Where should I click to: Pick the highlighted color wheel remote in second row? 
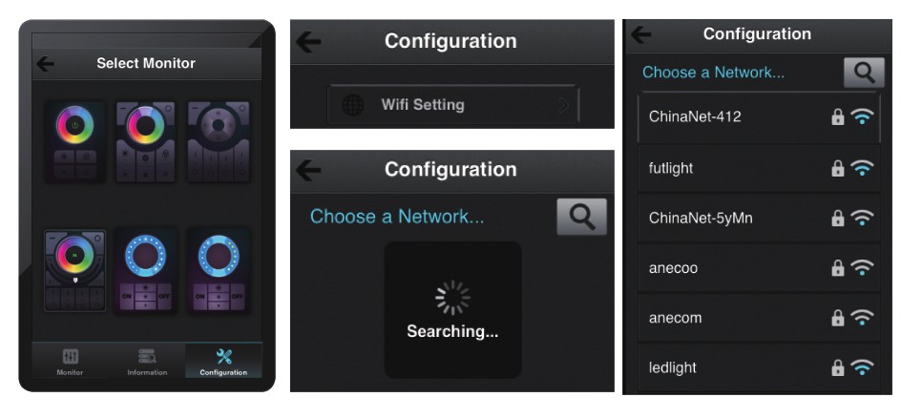click(74, 270)
